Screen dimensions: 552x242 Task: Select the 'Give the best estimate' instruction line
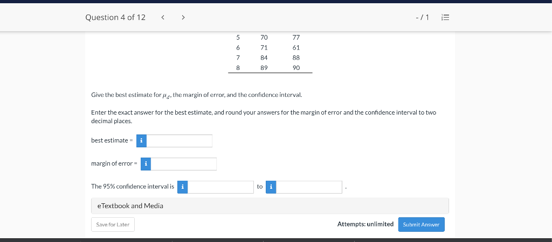click(196, 95)
